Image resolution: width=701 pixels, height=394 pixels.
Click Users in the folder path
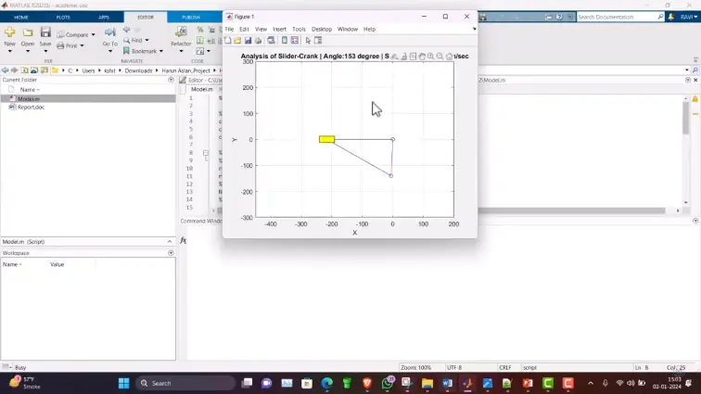[88, 70]
